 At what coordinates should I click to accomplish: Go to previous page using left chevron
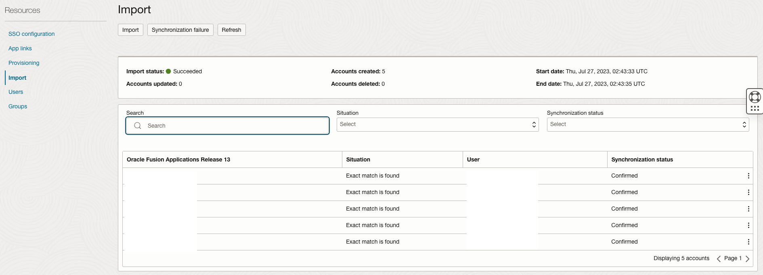719,259
